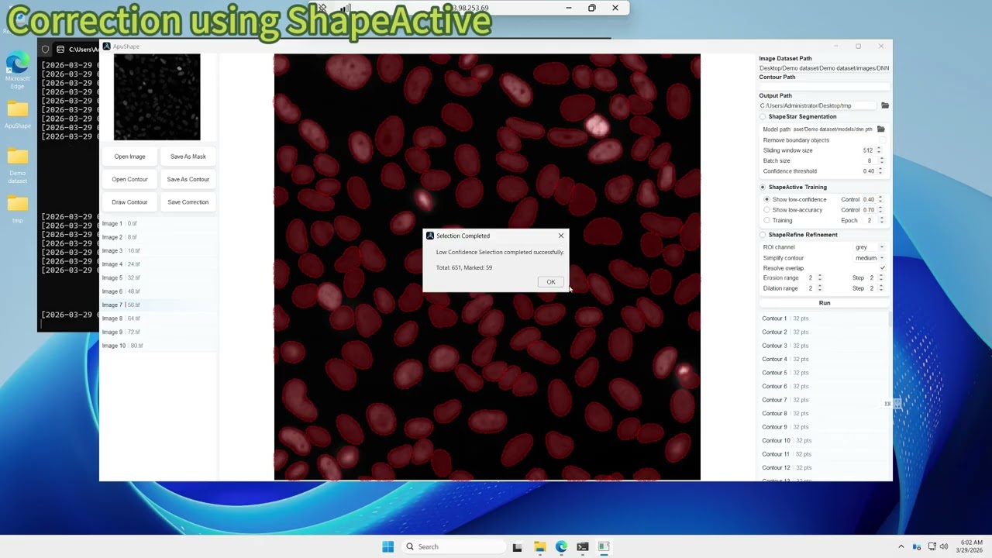Open File Explorer from the taskbar

coord(540,547)
